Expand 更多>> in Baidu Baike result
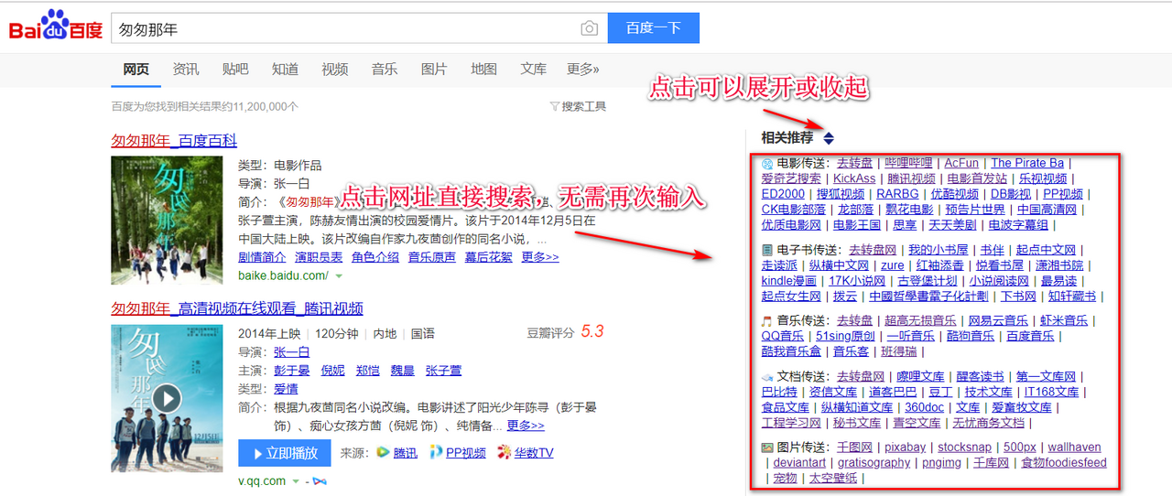The width and height of the screenshot is (1172, 496). (540, 258)
